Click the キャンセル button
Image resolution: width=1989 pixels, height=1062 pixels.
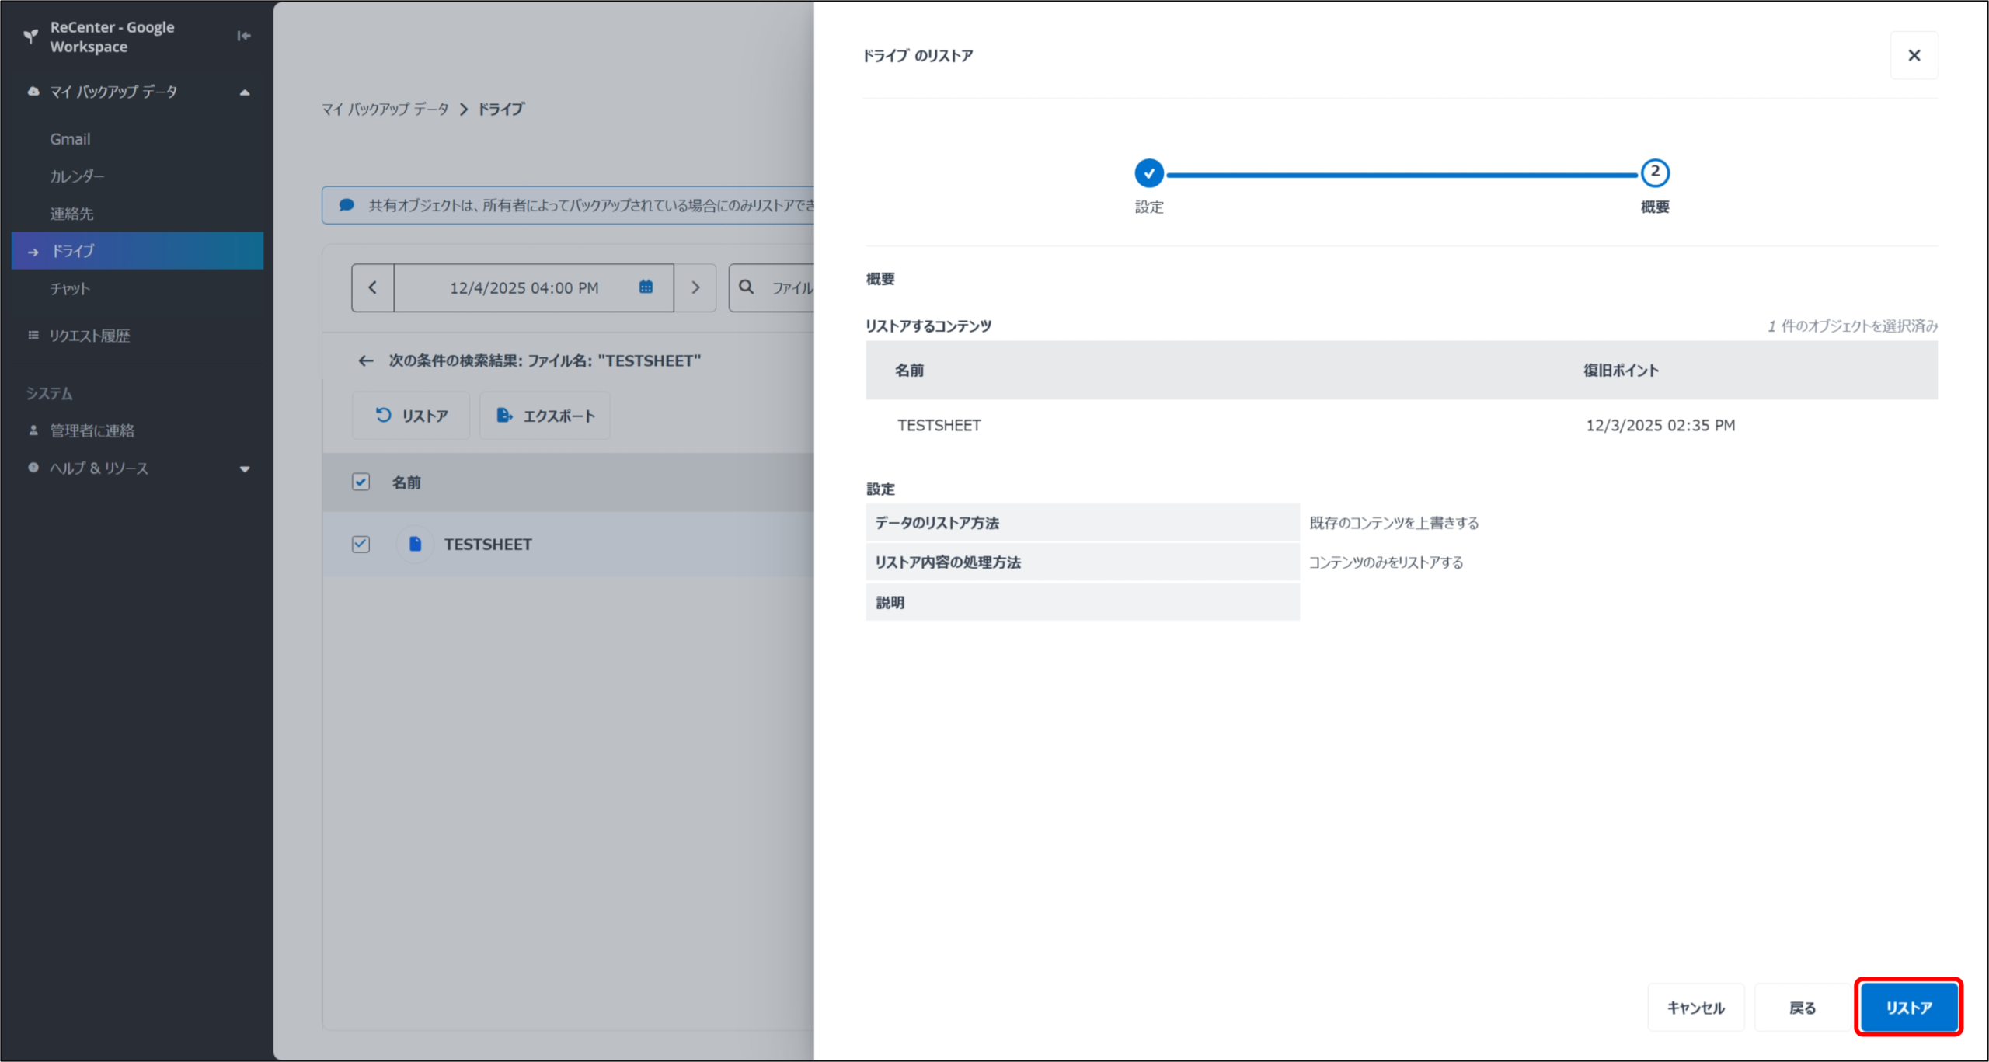click(1695, 1008)
